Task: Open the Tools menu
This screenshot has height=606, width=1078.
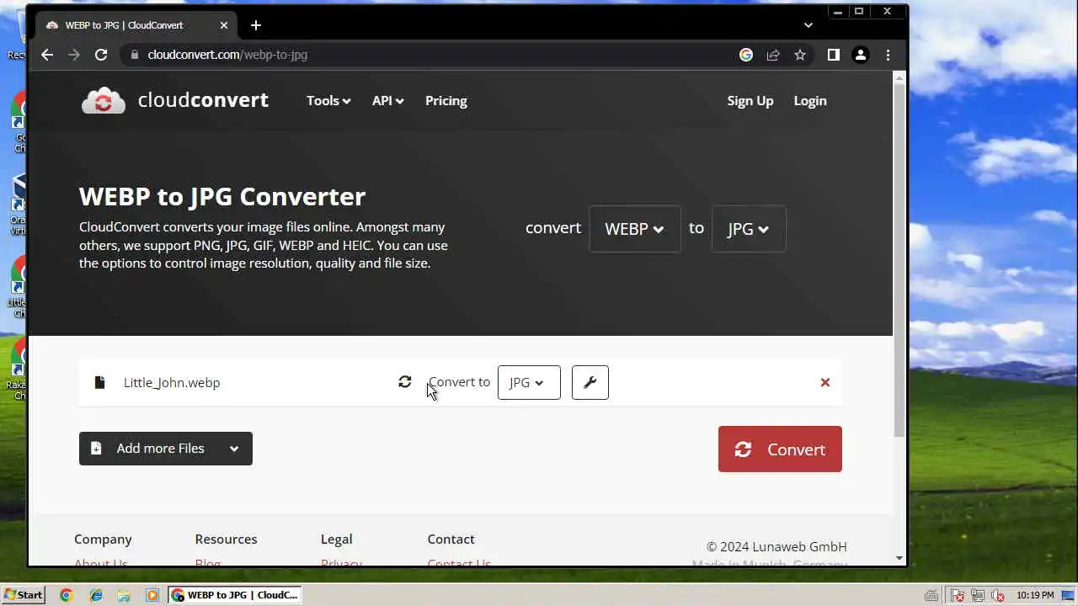Action: (x=328, y=100)
